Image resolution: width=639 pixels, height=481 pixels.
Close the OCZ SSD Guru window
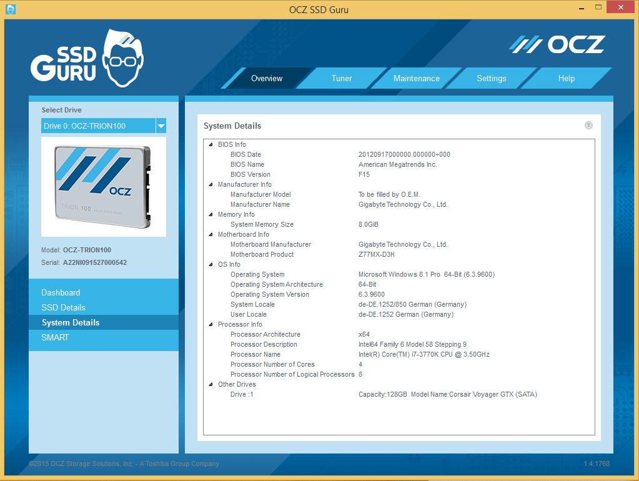[621, 7]
